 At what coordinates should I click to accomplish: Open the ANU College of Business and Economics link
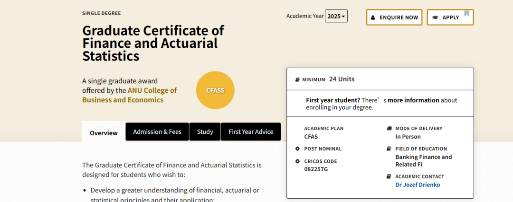pyautogui.click(x=152, y=90)
